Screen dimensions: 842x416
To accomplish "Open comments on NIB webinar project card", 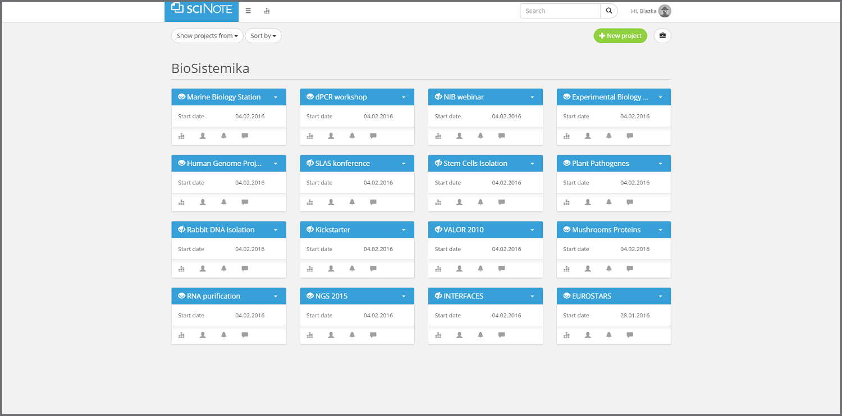I will [x=501, y=136].
